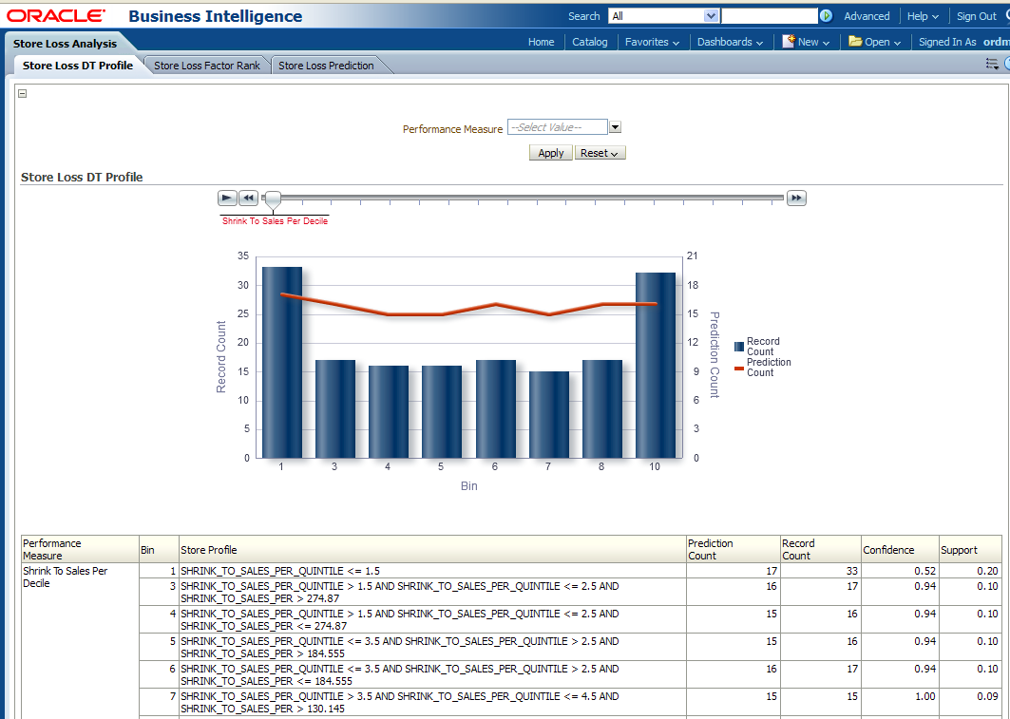This screenshot has width=1010, height=719.
Task: Click the Sign Out link
Action: pos(976,16)
